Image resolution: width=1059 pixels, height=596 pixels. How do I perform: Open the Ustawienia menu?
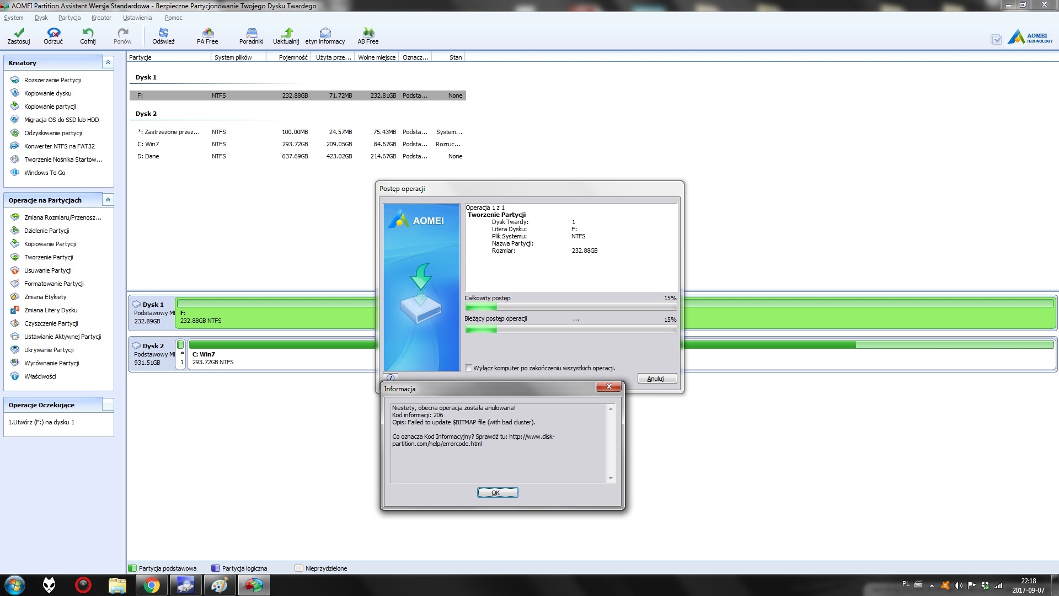click(137, 18)
